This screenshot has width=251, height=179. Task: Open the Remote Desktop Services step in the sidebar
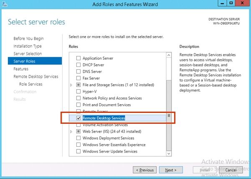pyautogui.click(x=36, y=77)
